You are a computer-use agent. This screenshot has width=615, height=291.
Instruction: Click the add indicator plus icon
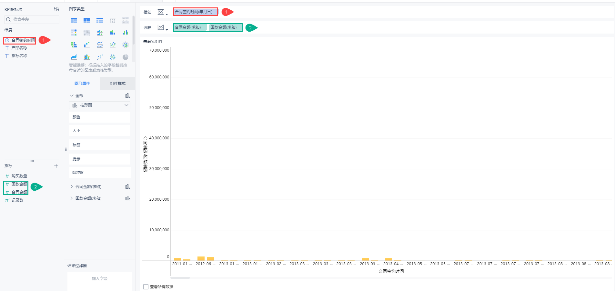[56, 166]
